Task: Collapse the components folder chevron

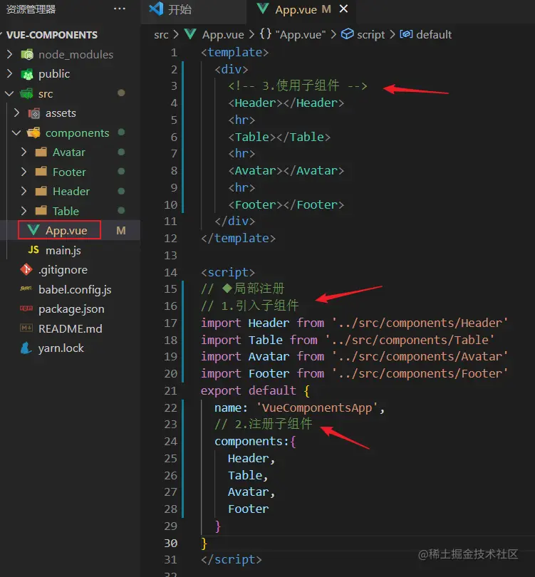Action: click(x=16, y=132)
